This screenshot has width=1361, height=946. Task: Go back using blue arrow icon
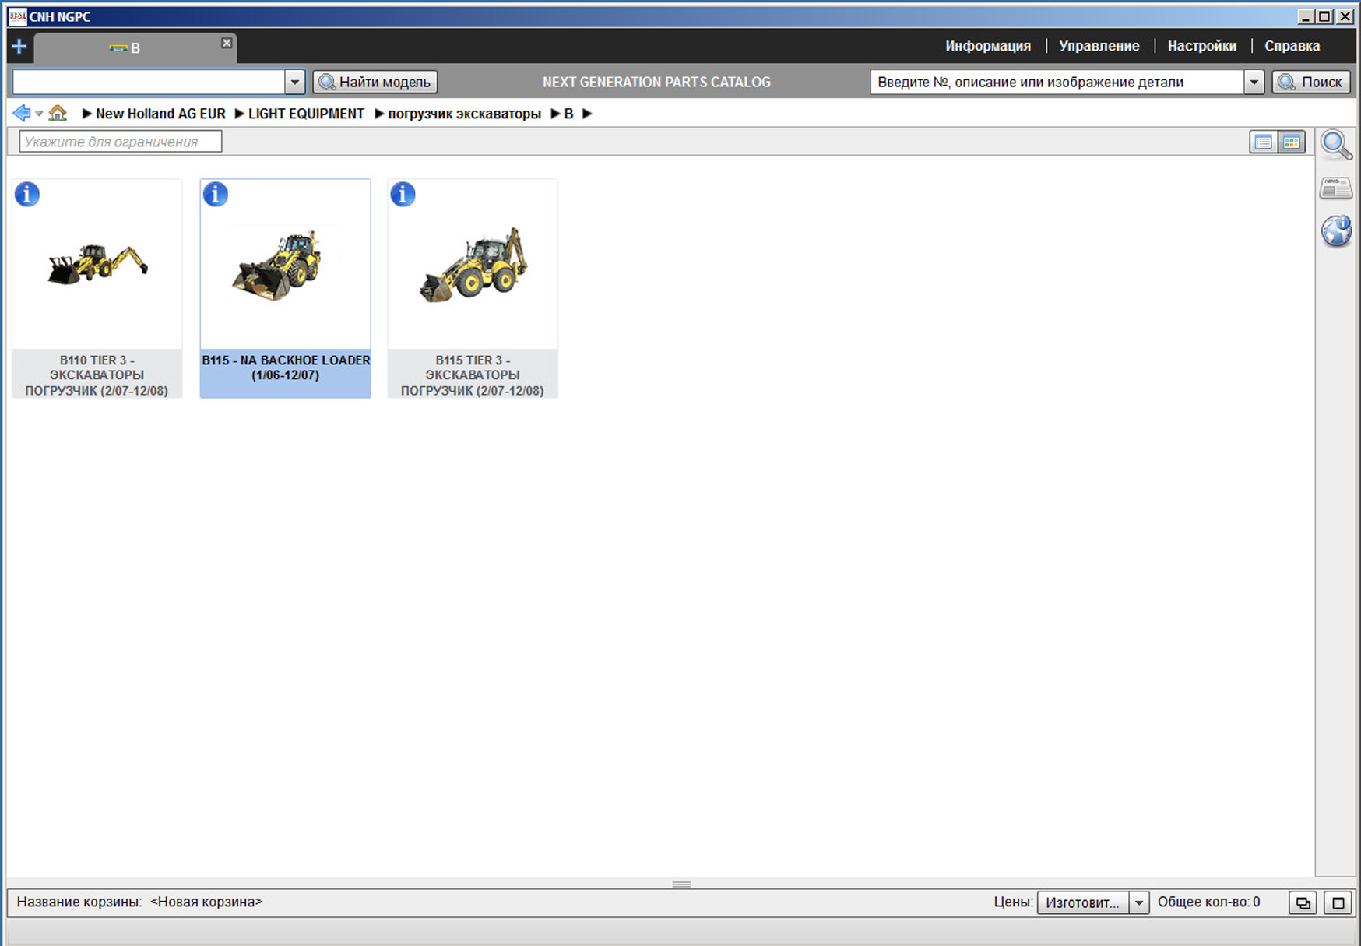point(21,114)
